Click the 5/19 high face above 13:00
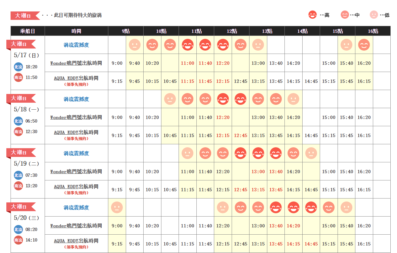Viewport: 397px width, 253px height. tap(258, 153)
